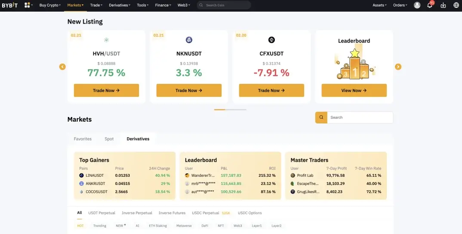This screenshot has width=462, height=234.
Task: Open ANKRUSDT in Top Gainers
Action: [95, 184]
